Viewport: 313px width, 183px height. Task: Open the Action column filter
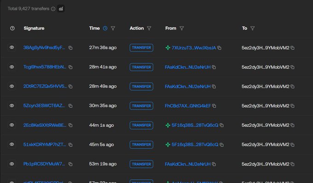tap(149, 29)
